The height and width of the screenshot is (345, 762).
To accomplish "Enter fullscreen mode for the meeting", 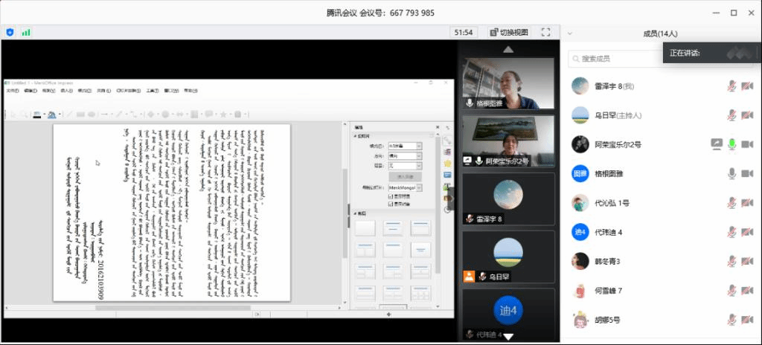I will [x=545, y=32].
